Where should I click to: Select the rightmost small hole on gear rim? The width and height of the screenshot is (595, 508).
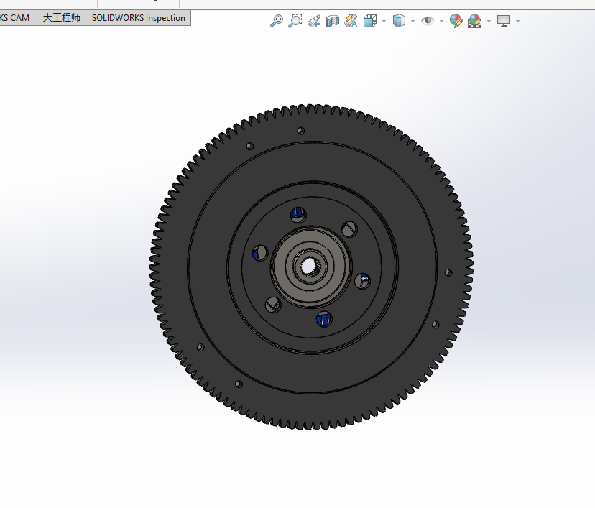448,272
